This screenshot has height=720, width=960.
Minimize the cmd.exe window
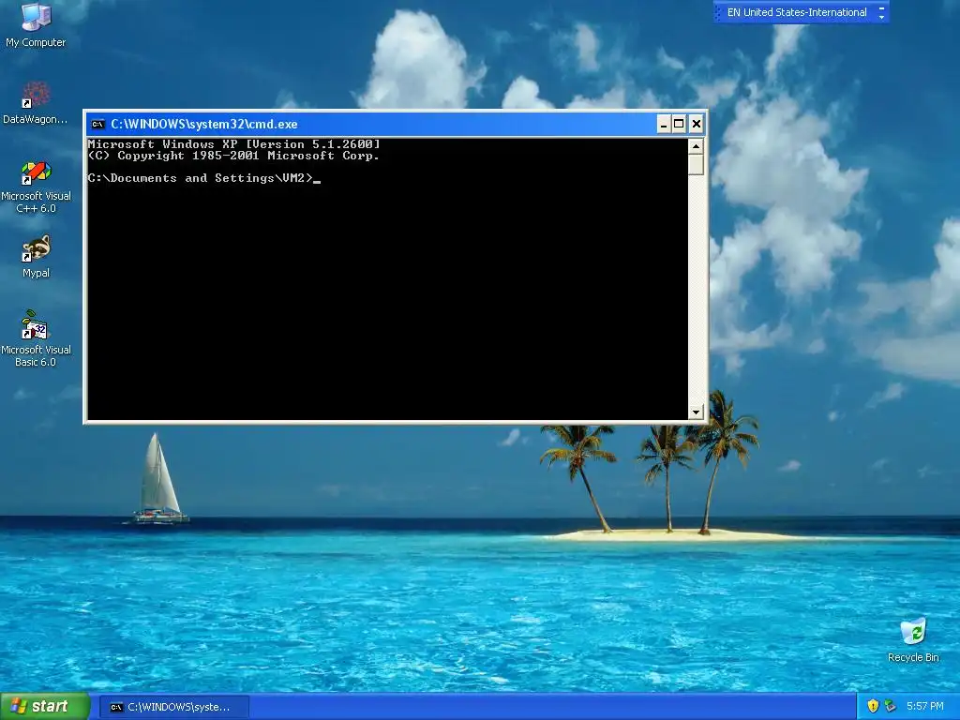pyautogui.click(x=664, y=125)
